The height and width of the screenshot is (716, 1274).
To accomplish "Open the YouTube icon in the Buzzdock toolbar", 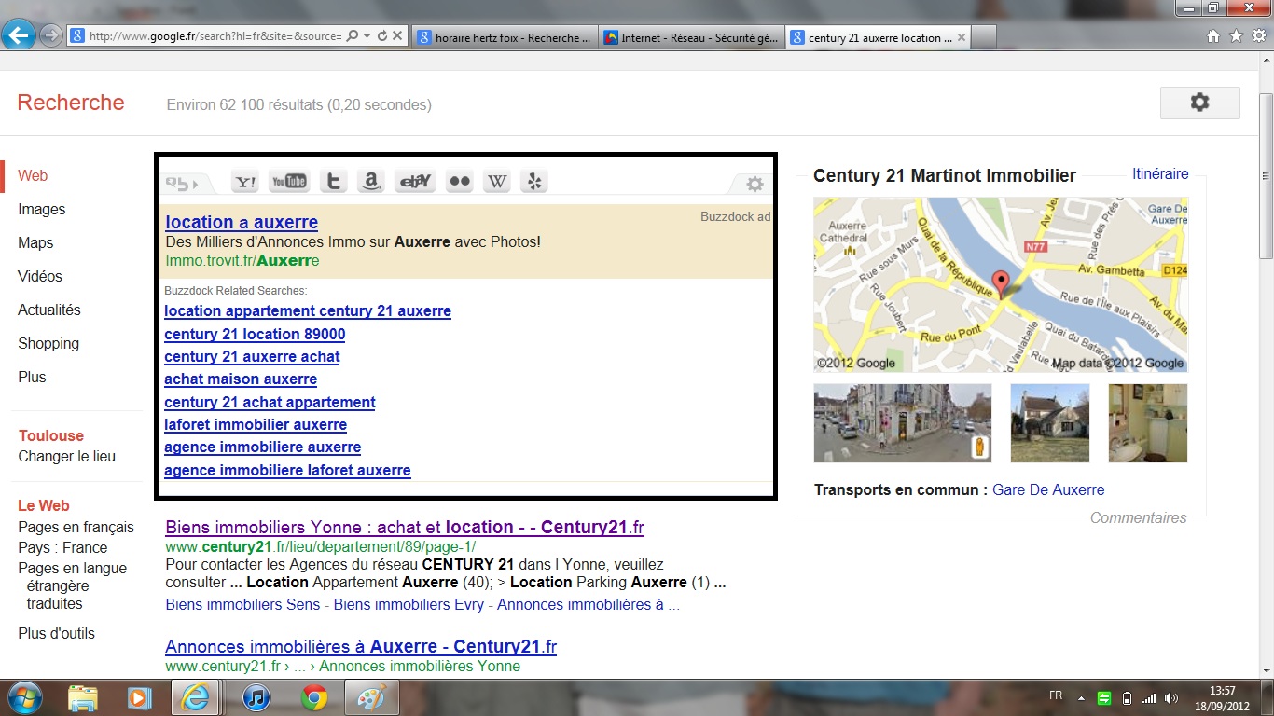I will (288, 183).
